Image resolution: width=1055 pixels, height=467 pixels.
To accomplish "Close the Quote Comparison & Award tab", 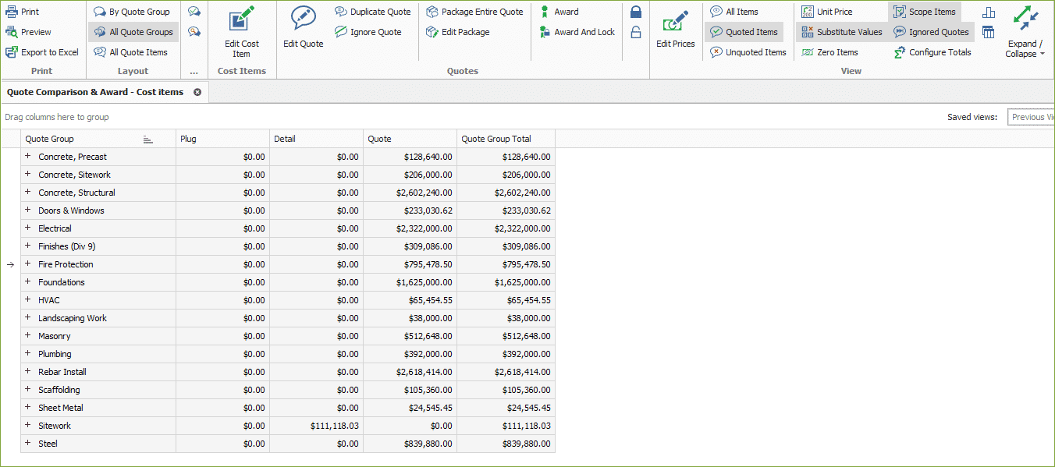I will pos(197,92).
